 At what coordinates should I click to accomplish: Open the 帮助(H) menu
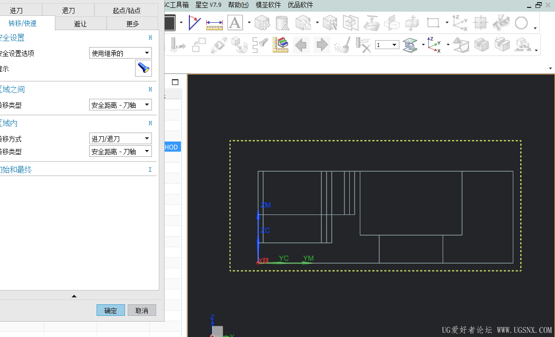click(238, 5)
